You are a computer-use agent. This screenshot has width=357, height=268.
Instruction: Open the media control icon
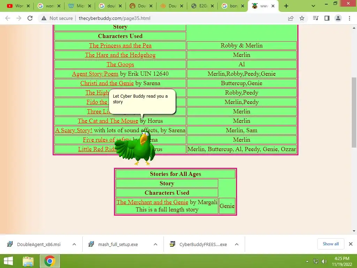316,18
